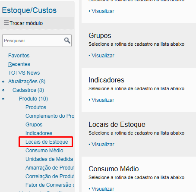The width and height of the screenshot is (196, 192).
Task: Click Visualizar under Consumo Médio card
Action: click(x=103, y=189)
